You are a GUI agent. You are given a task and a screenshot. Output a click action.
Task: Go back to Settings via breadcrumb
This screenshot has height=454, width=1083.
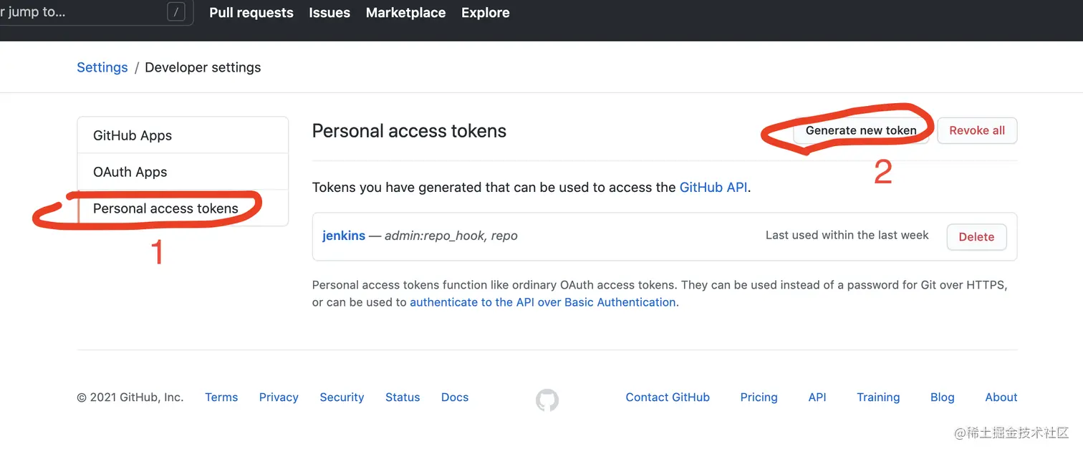tap(102, 67)
